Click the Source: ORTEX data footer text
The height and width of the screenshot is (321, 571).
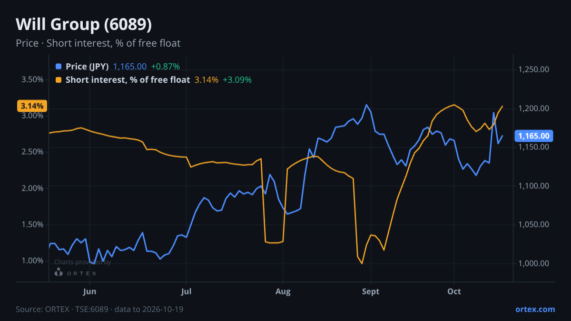tap(99, 309)
